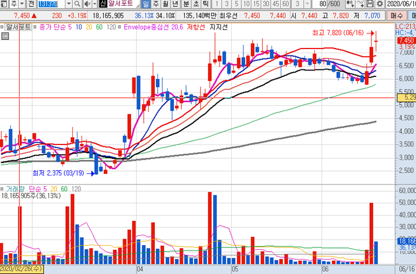Click the speaker sound alert icon

[x=87, y=3]
